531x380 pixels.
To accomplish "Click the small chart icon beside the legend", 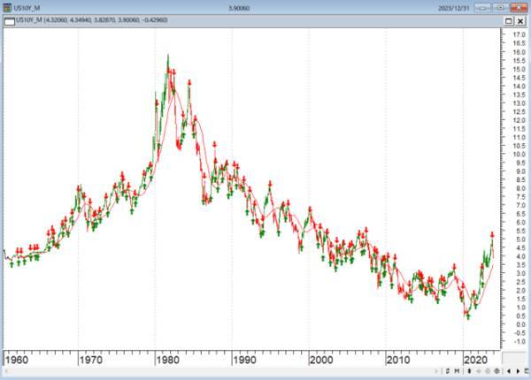I will click(9, 21).
